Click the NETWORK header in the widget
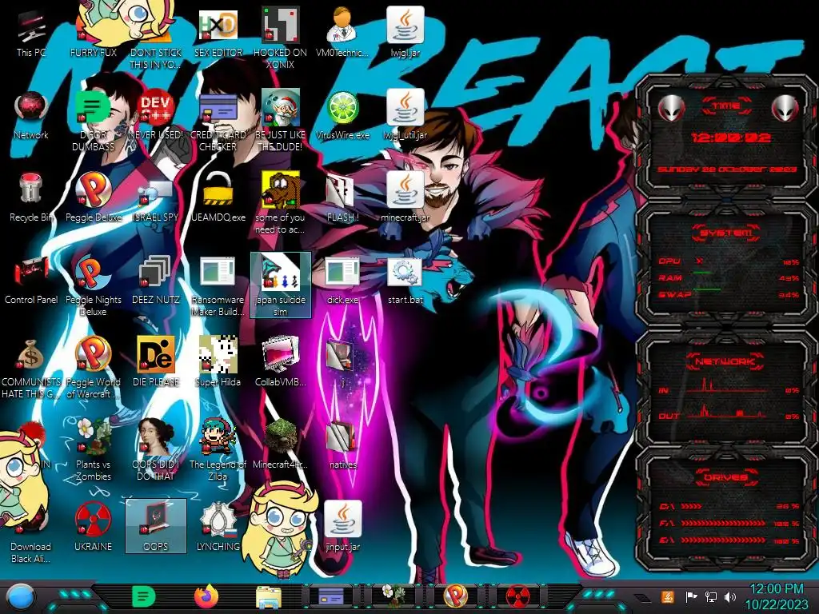 [x=726, y=361]
